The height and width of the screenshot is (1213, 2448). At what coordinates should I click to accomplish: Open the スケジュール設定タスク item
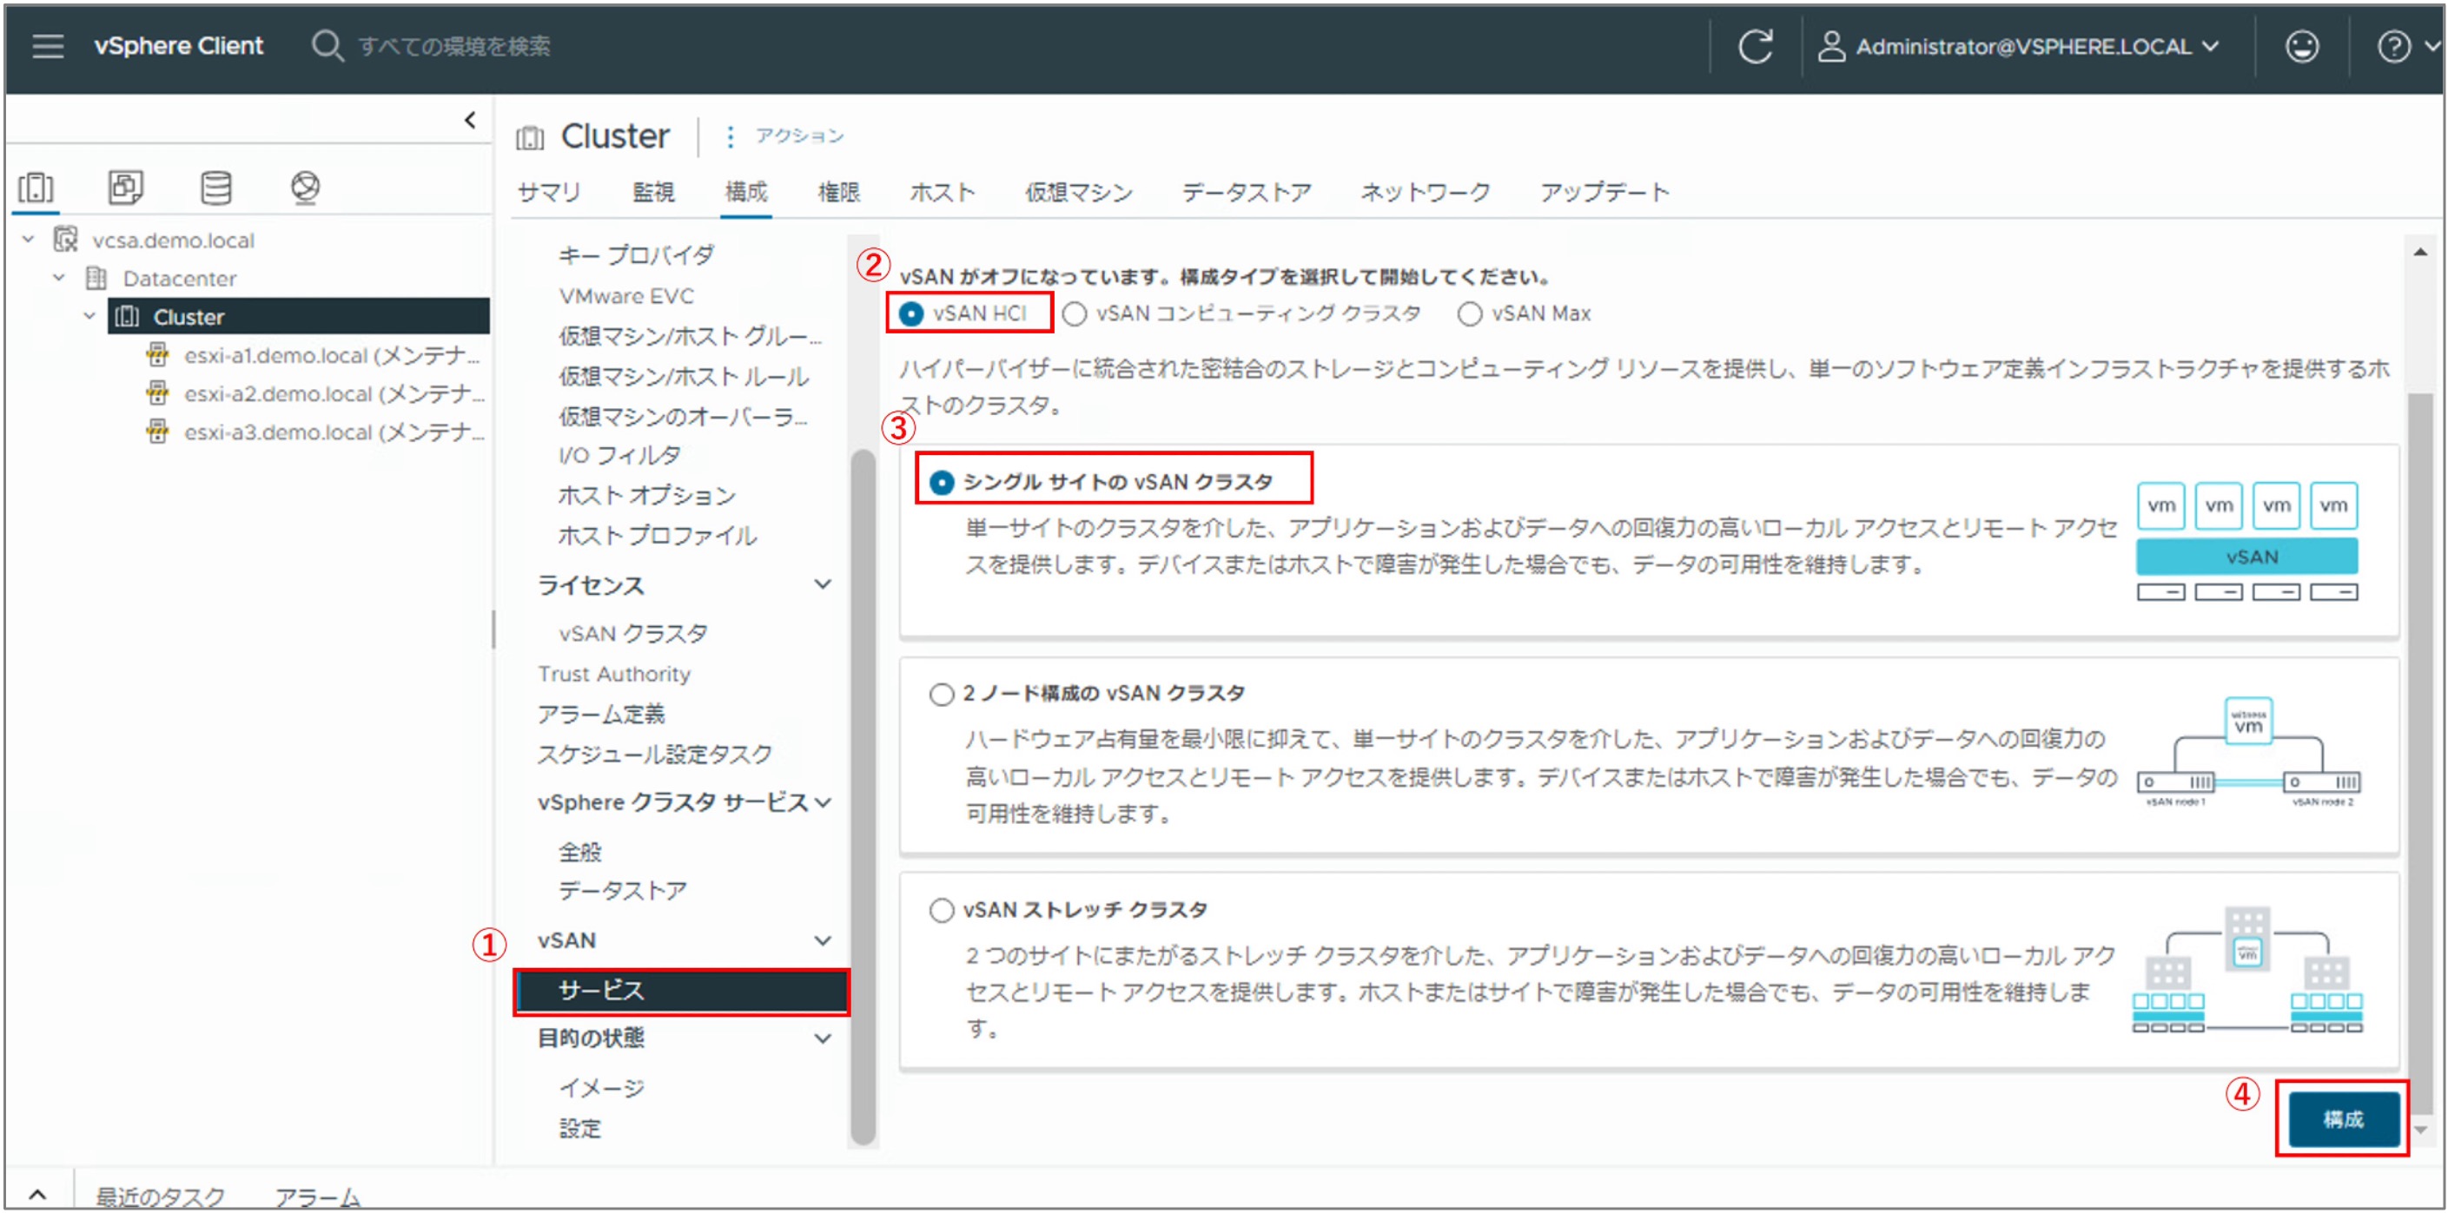(x=655, y=754)
